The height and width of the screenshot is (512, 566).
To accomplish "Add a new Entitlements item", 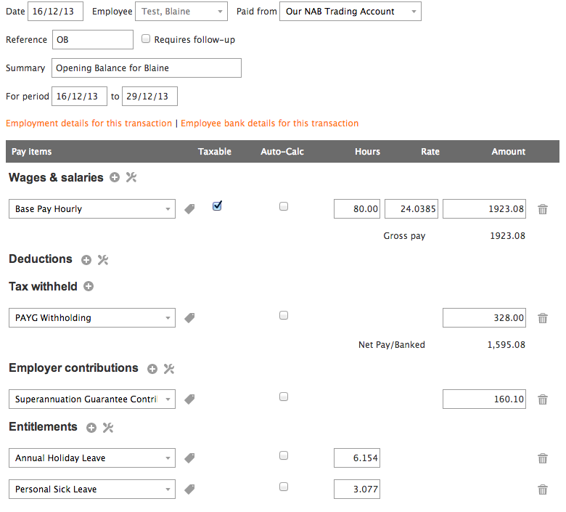I will coord(91,428).
